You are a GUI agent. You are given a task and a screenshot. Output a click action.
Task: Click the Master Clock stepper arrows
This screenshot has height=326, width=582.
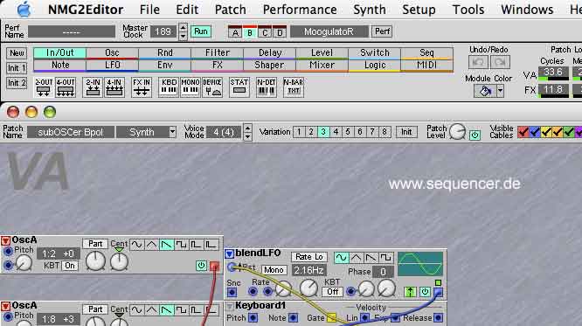183,31
